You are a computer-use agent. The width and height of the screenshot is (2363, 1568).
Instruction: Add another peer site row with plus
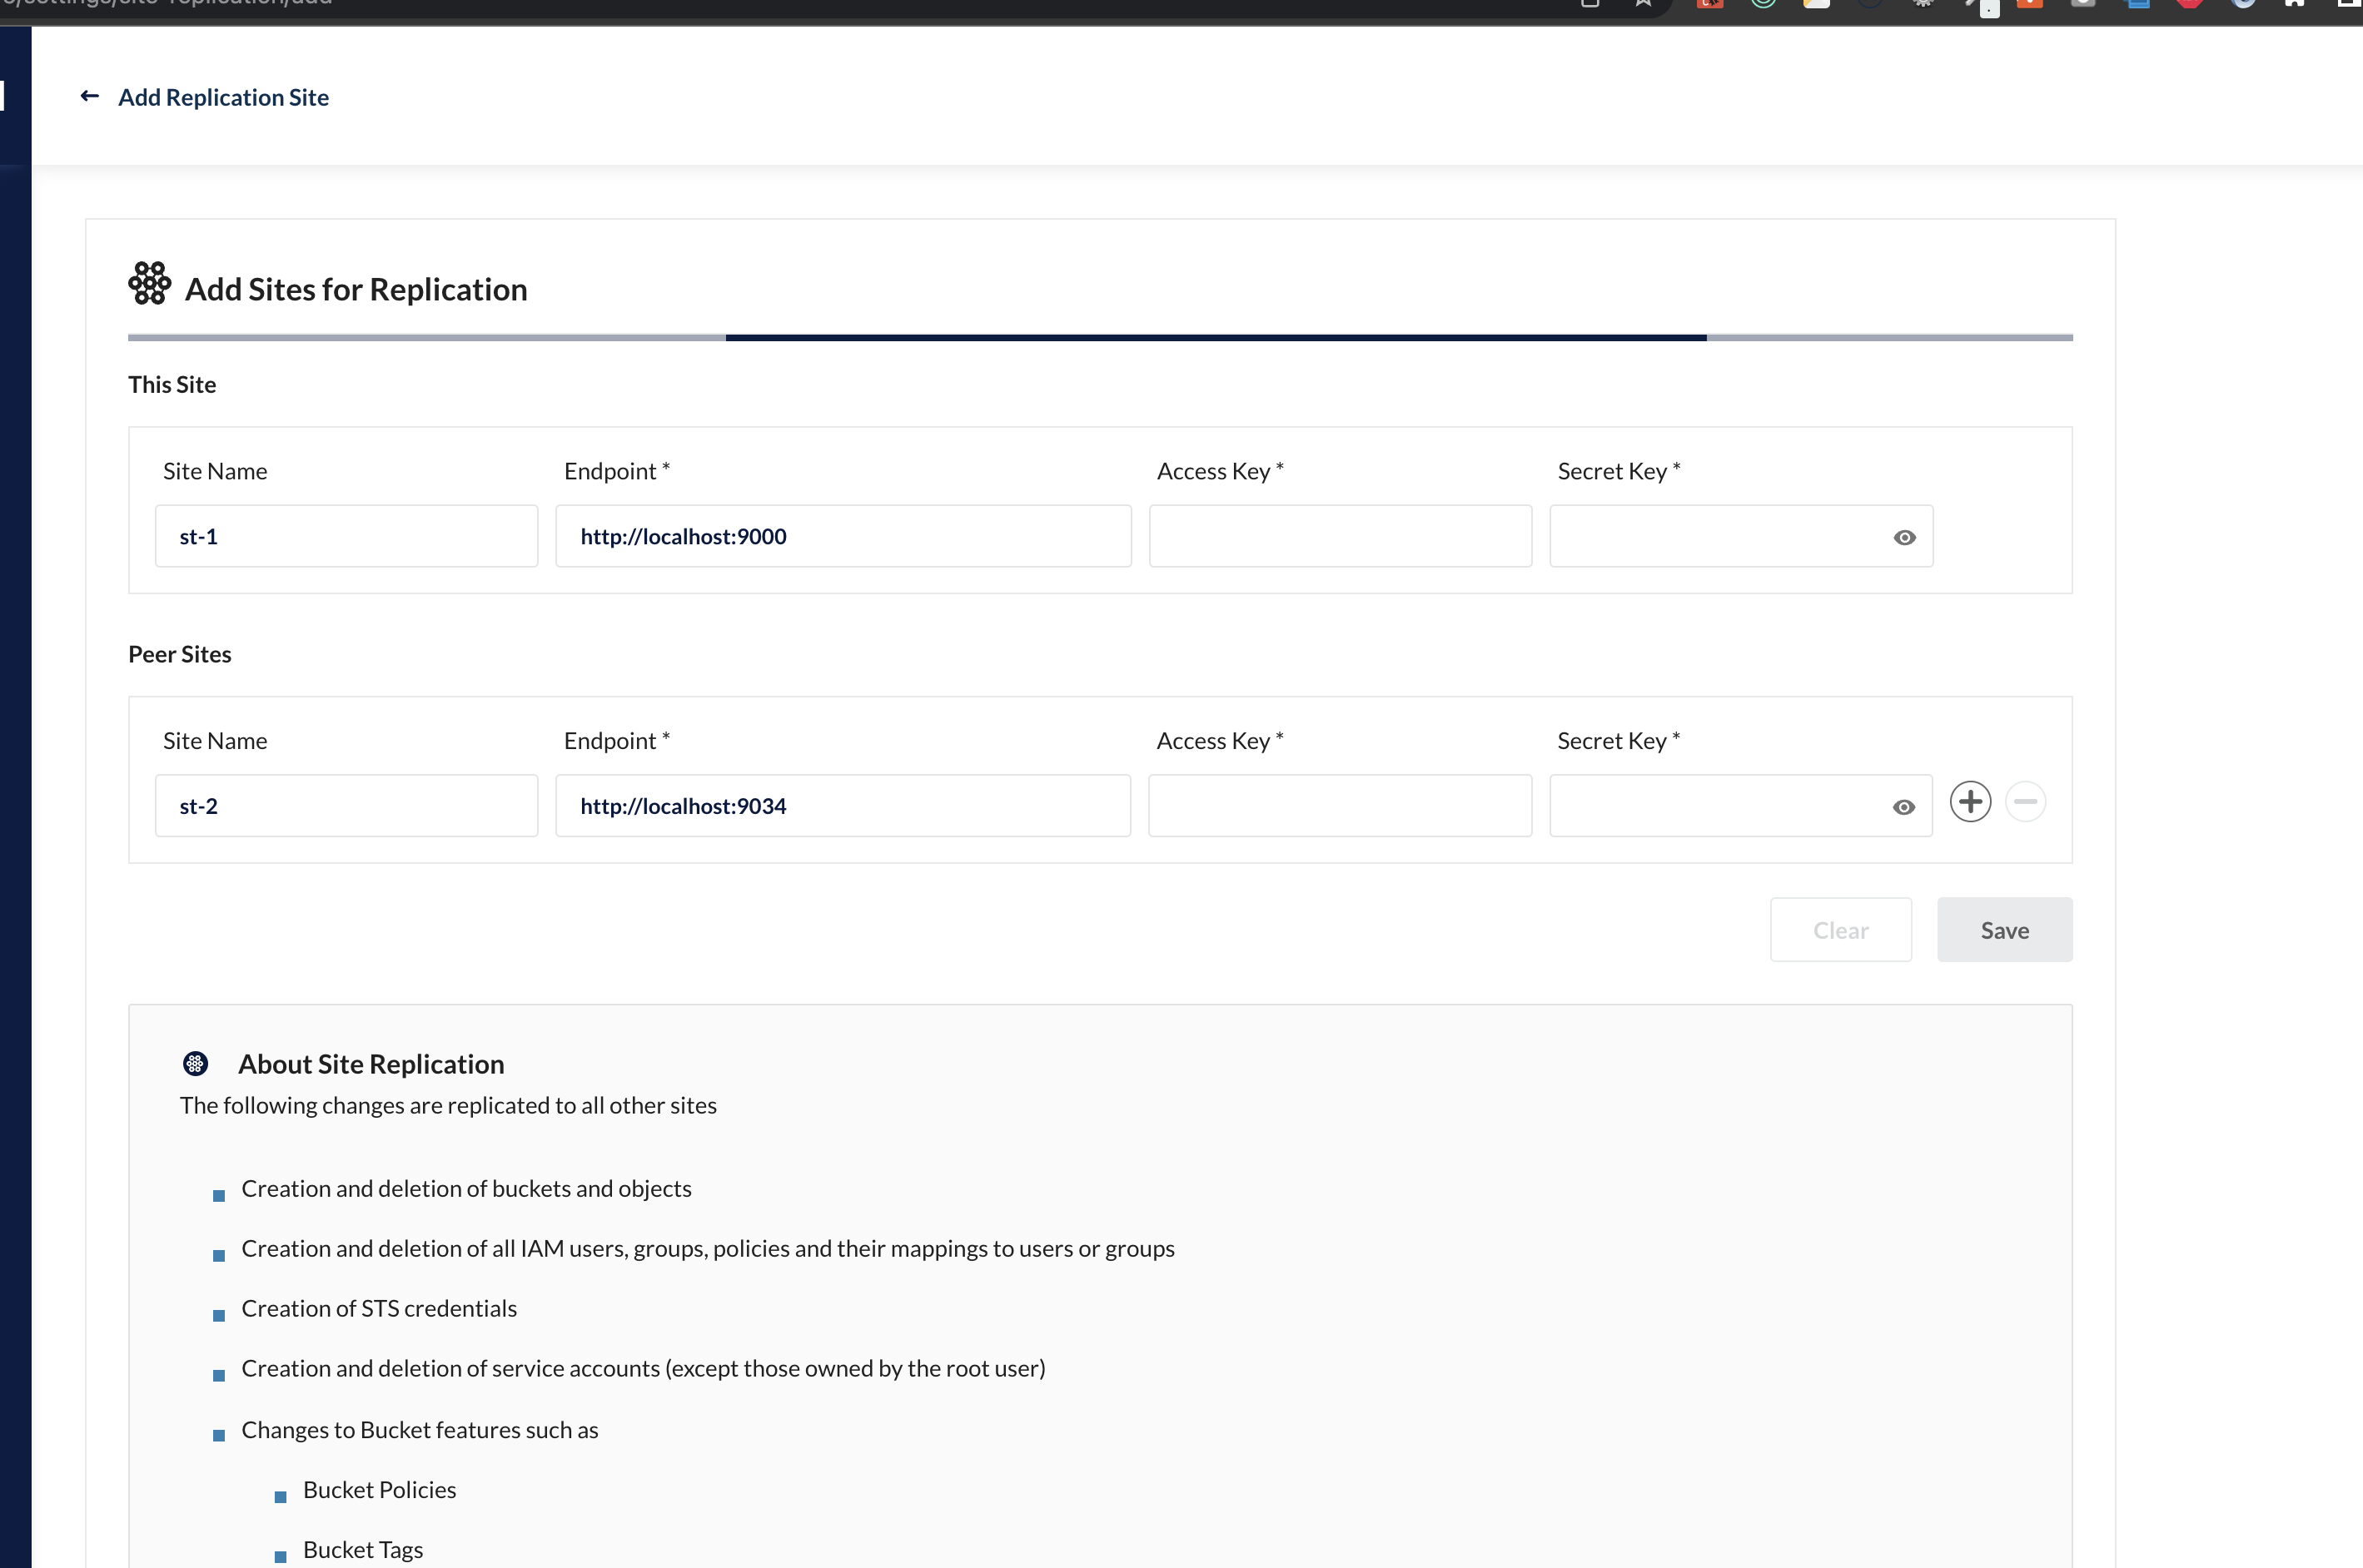click(1970, 802)
